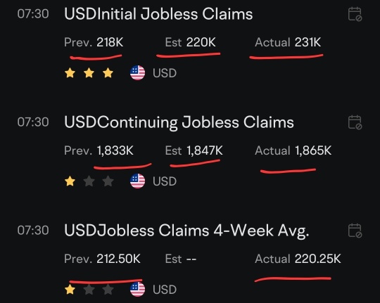Click middle gray star of 4-Week Avg. row

(x=89, y=290)
